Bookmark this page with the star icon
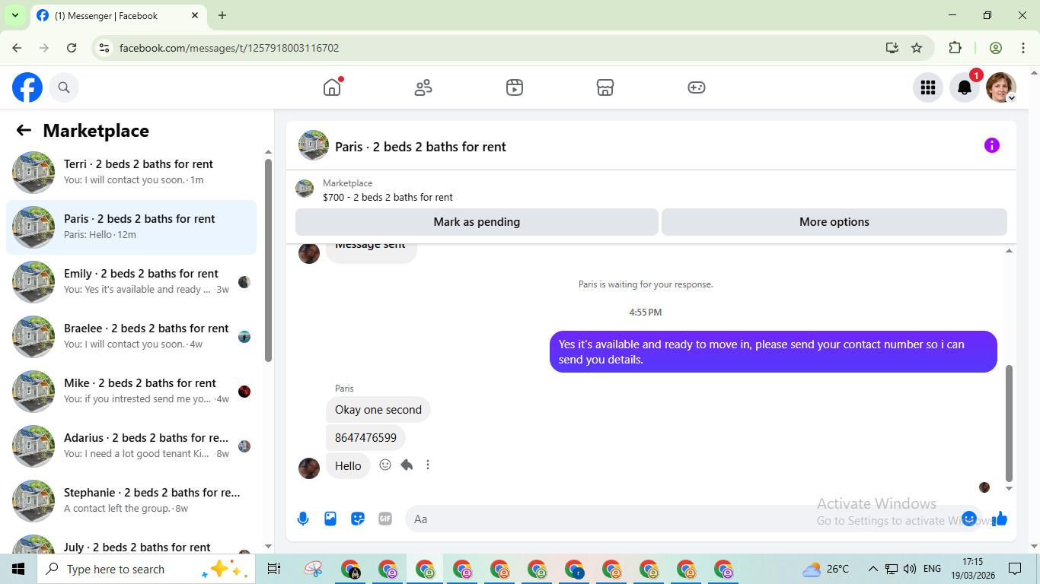Screen dimensions: 1040x584 917,48
